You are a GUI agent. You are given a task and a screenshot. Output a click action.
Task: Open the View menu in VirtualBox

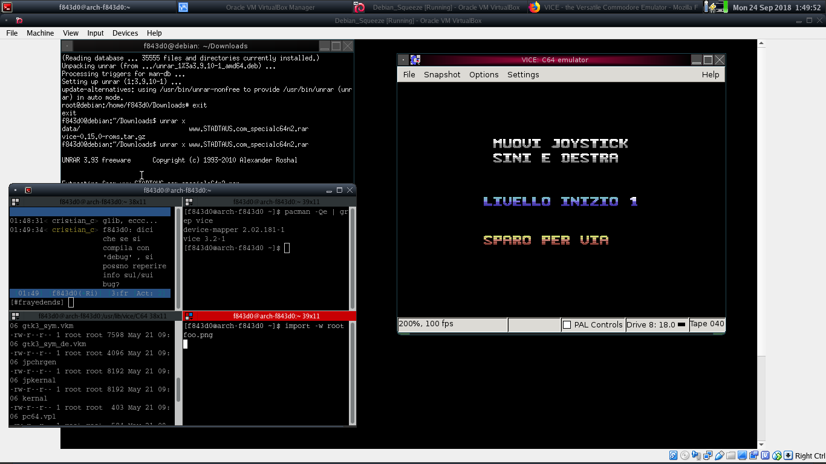[71, 33]
